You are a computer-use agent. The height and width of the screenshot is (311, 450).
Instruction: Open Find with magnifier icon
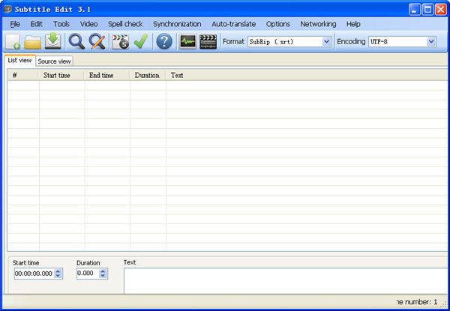point(76,42)
